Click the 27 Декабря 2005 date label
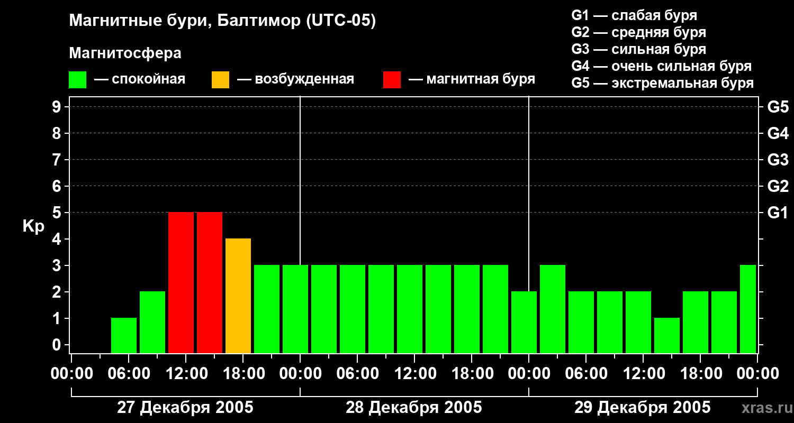 tap(185, 408)
